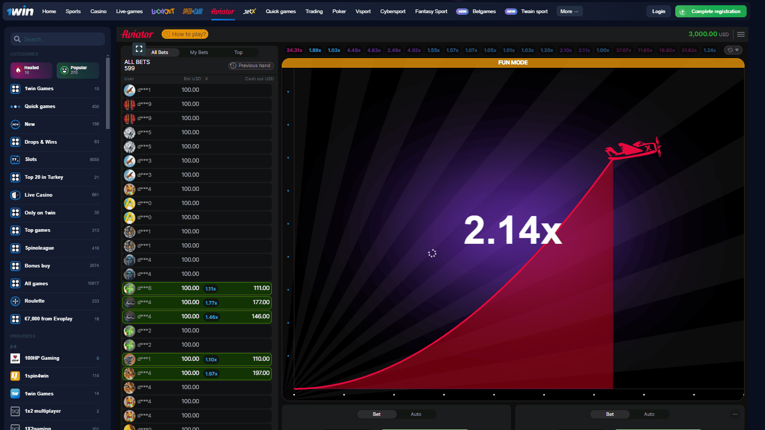The image size is (765, 430).
Task: Switch the left bet panel to Auto
Action: point(416,414)
